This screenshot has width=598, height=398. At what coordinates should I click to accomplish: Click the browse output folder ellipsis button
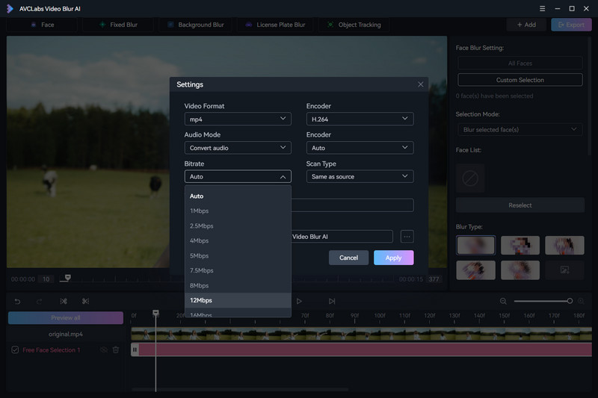pyautogui.click(x=407, y=237)
